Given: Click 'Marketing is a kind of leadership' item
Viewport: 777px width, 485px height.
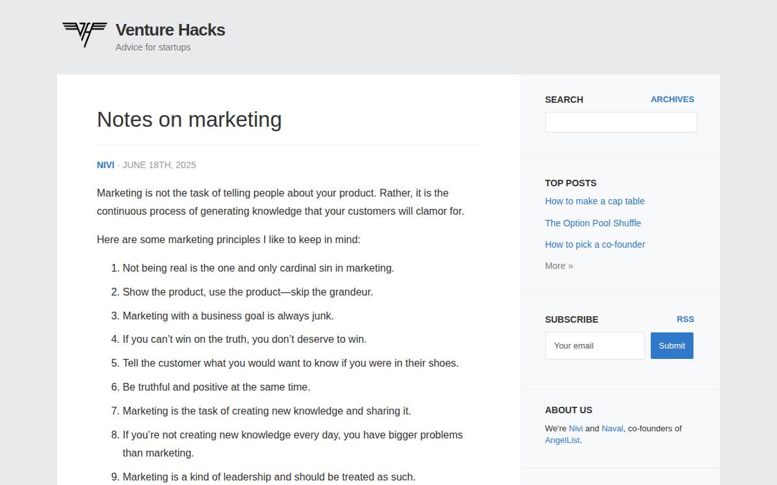Looking at the screenshot, I should point(269,477).
